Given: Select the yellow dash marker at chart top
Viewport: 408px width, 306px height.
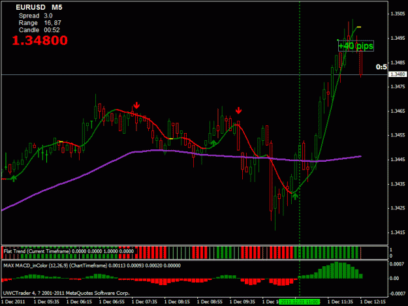Looking at the screenshot, I should 359,27.
